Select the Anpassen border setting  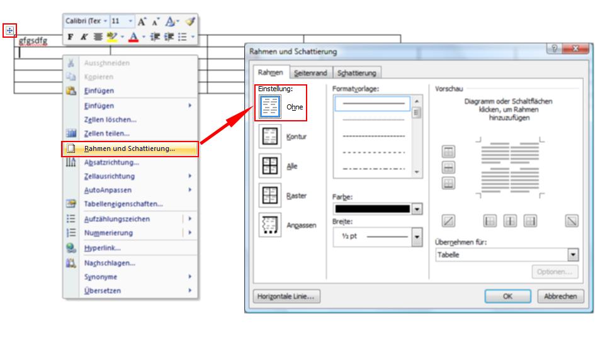coord(269,225)
